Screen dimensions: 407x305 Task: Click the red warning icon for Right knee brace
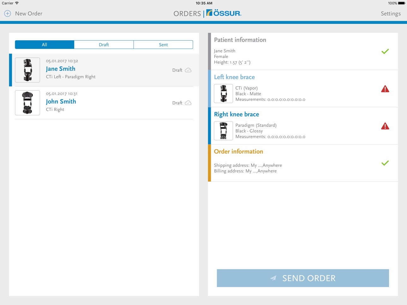[x=385, y=126]
